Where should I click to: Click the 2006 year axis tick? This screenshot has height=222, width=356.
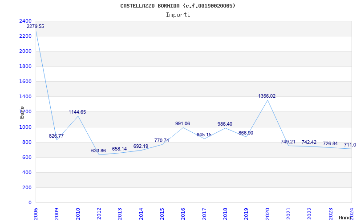(x=36, y=214)
